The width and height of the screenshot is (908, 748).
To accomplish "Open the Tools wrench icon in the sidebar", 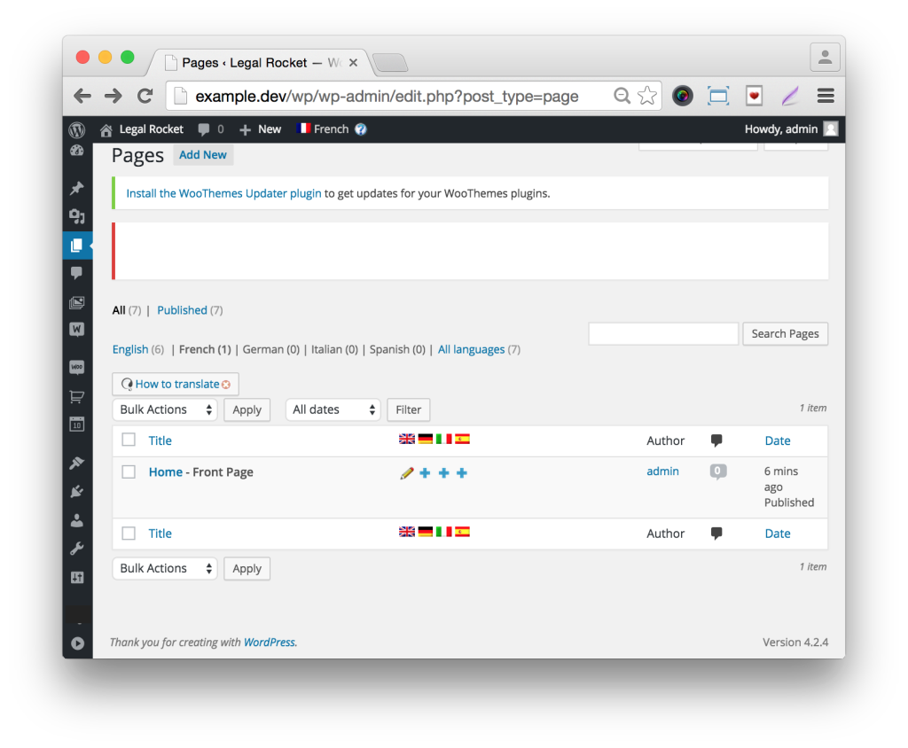I will pyautogui.click(x=77, y=547).
